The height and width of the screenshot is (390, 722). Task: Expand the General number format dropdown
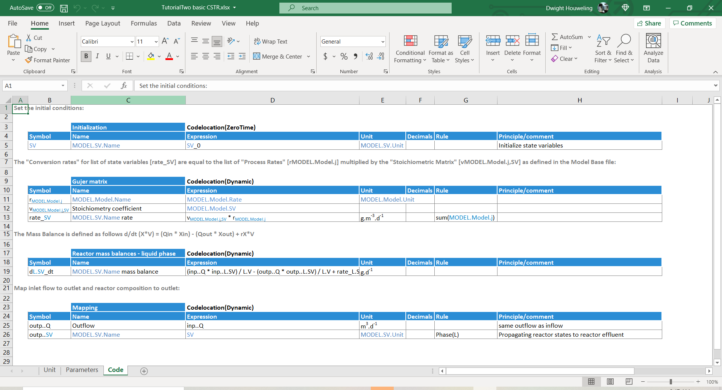point(383,42)
